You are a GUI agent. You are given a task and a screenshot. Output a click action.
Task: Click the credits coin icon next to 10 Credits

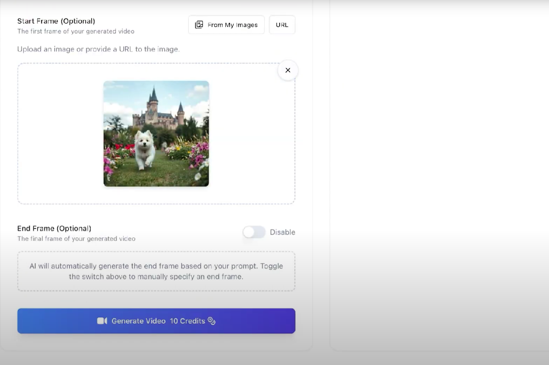[x=212, y=321]
